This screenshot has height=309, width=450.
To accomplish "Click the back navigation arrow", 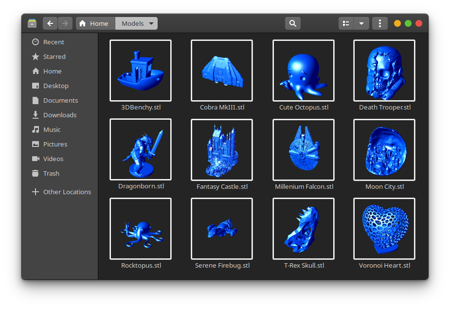I will coord(50,23).
